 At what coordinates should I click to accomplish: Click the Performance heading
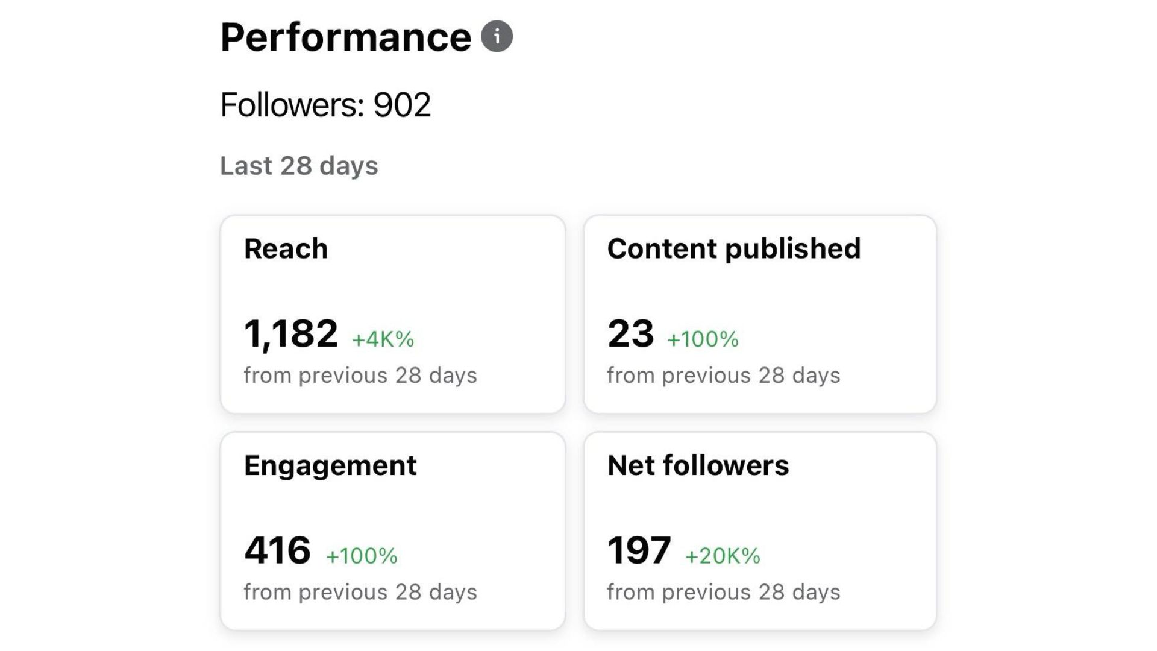coord(345,37)
